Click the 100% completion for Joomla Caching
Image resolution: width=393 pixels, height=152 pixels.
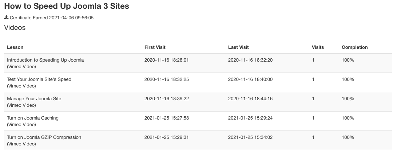[x=348, y=118]
